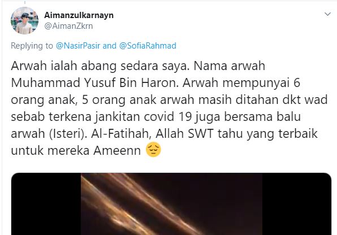337x235 pixels.
Task: Open the tweet options chevron menu
Action: coord(327,14)
